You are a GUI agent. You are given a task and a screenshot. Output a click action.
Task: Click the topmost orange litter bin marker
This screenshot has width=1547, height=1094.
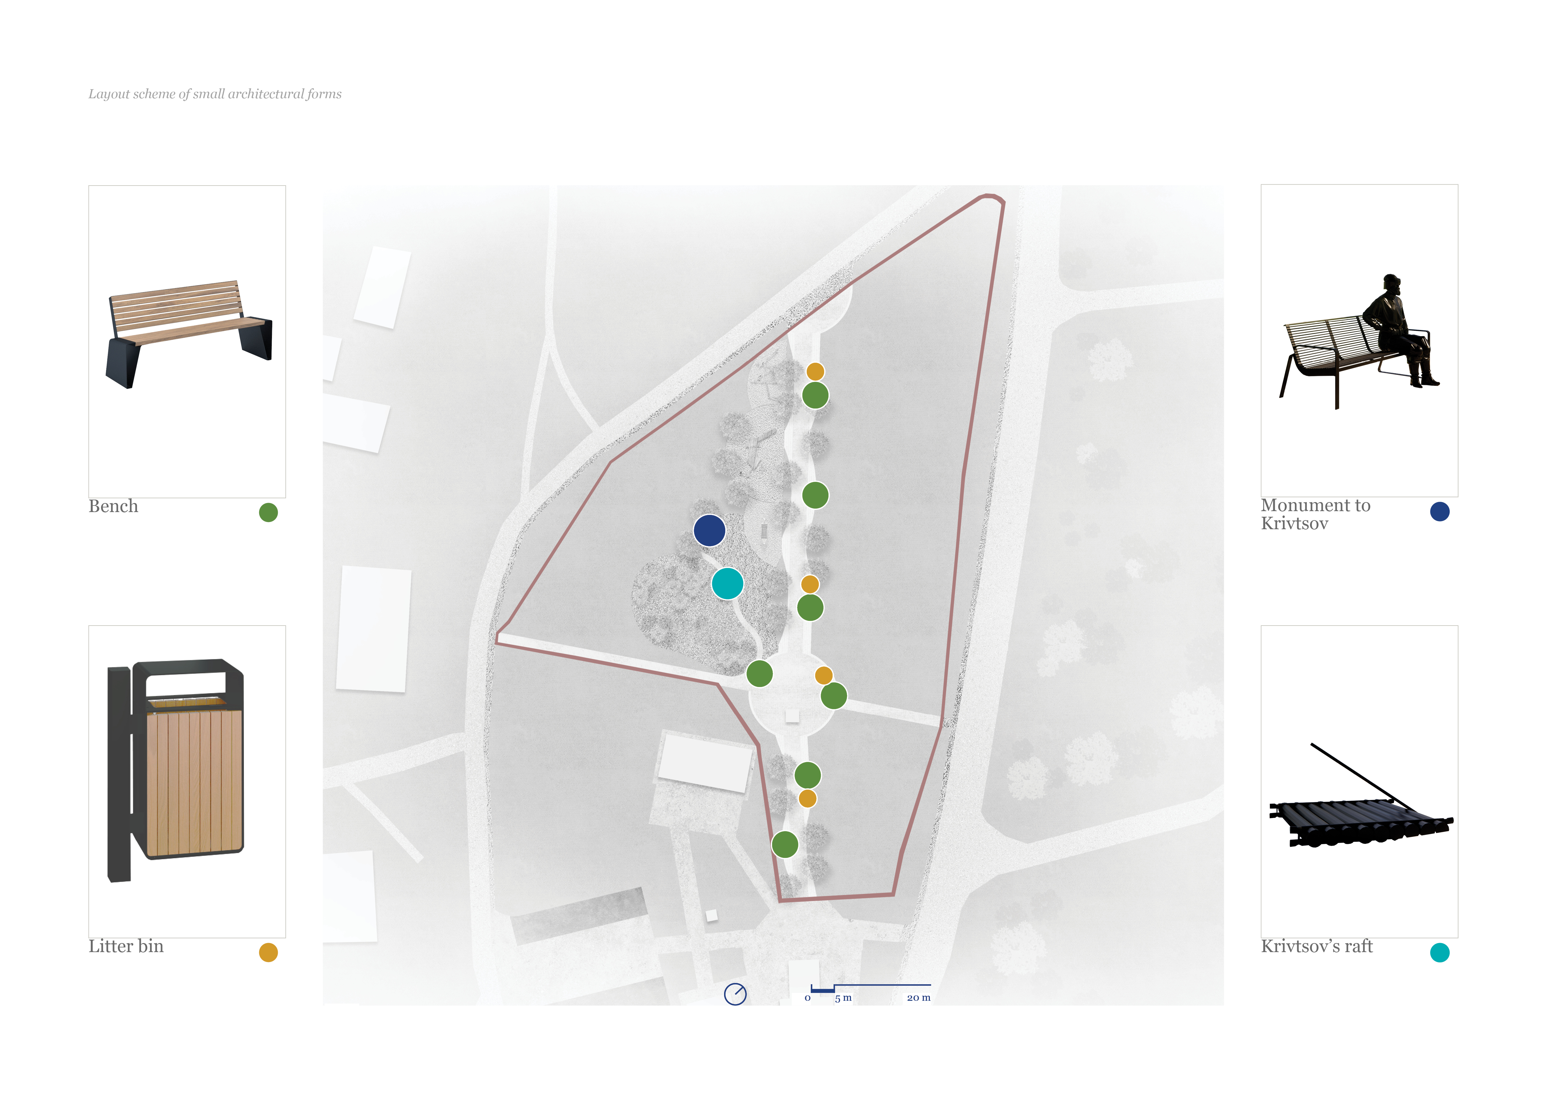click(x=815, y=371)
